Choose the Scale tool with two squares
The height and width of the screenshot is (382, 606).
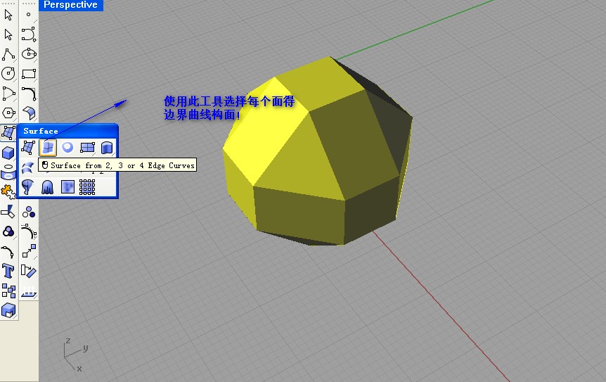[29, 251]
